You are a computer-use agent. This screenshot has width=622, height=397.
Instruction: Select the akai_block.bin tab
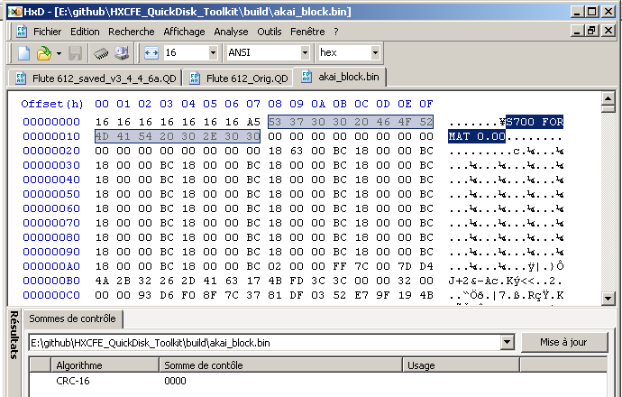(341, 77)
